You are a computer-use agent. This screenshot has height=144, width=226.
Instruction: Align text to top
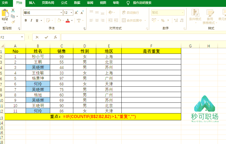tap(91, 11)
